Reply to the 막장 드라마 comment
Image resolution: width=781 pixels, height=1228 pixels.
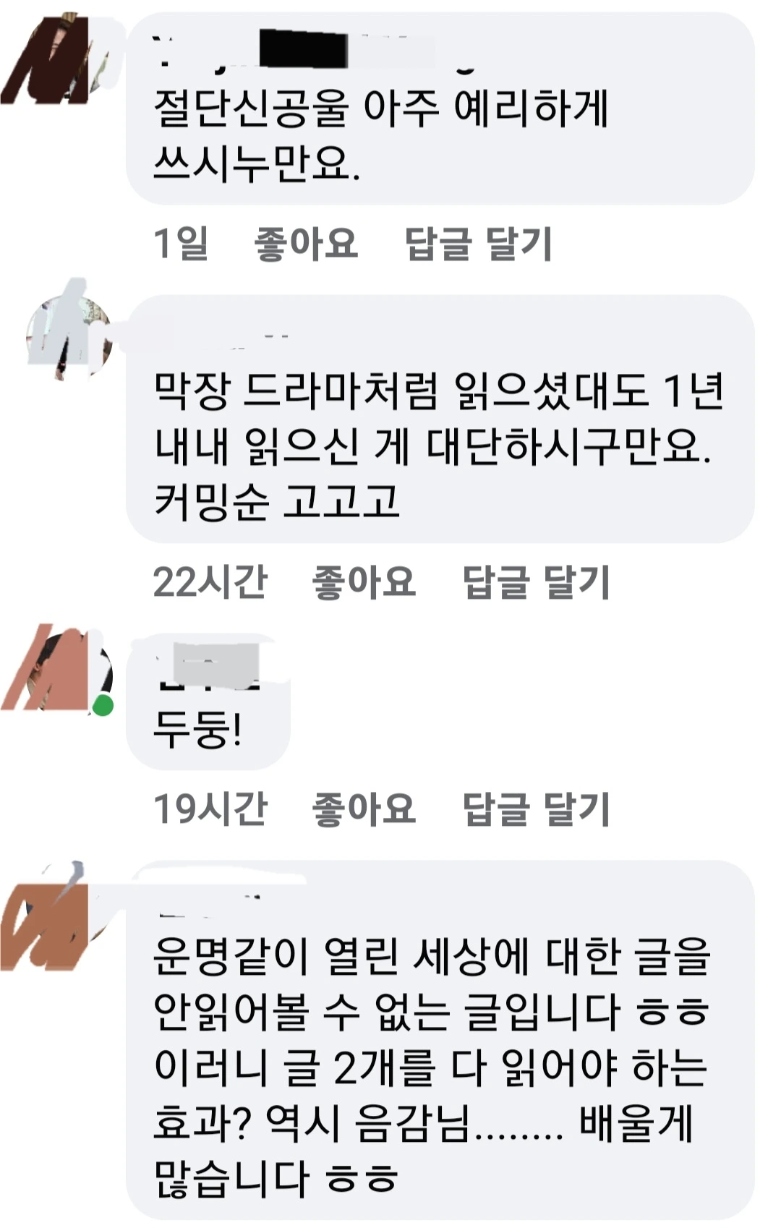click(x=536, y=582)
